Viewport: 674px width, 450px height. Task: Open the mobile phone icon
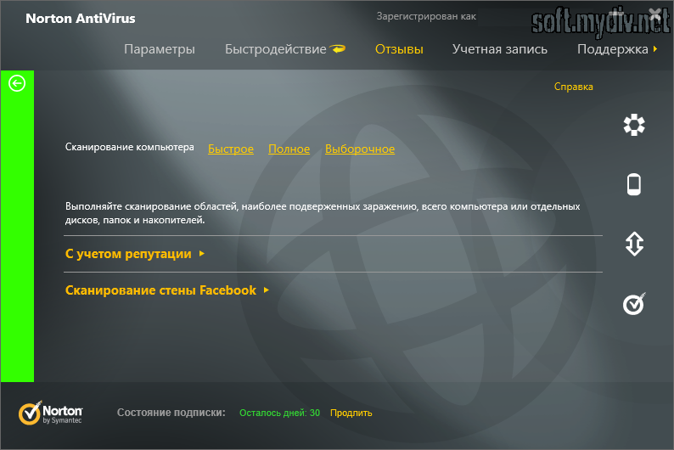(634, 185)
